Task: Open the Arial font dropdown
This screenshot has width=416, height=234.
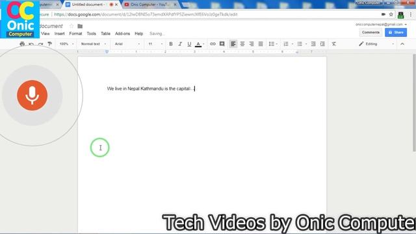Action: (127, 44)
